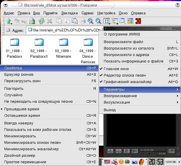The width and height of the screenshot is (181, 166).
Task: Switch to icon view mode
Action: [x=107, y=21]
